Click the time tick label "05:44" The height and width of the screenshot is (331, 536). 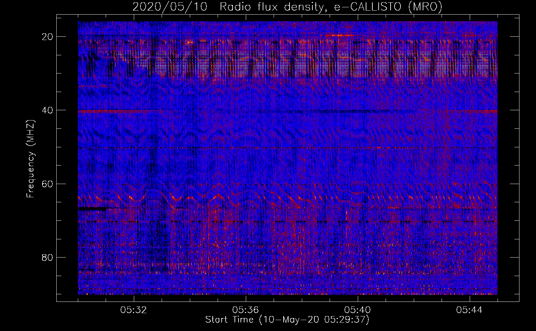[469, 310]
